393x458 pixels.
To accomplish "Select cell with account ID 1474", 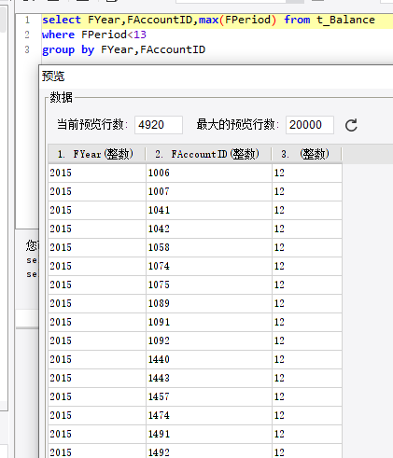I will [209, 415].
